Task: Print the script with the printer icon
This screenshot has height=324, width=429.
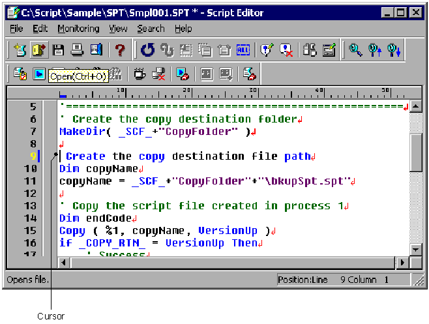Action: point(77,50)
